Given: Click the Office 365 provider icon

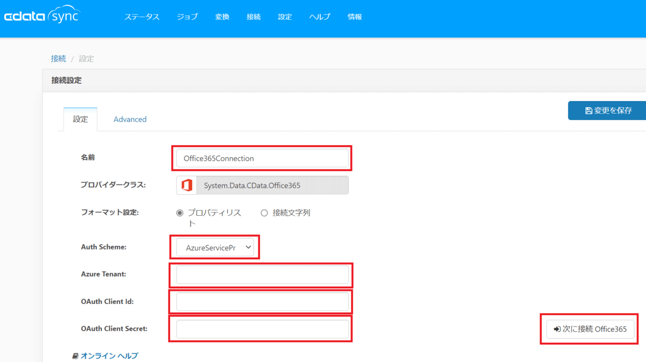Looking at the screenshot, I should [187, 185].
